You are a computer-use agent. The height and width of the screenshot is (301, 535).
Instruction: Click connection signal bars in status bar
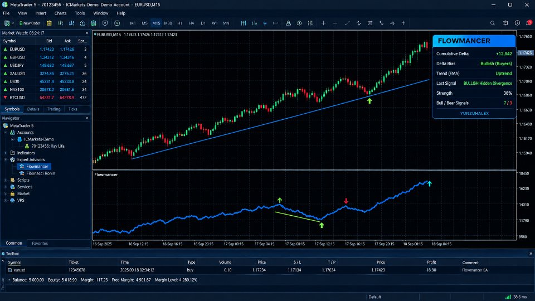508,297
